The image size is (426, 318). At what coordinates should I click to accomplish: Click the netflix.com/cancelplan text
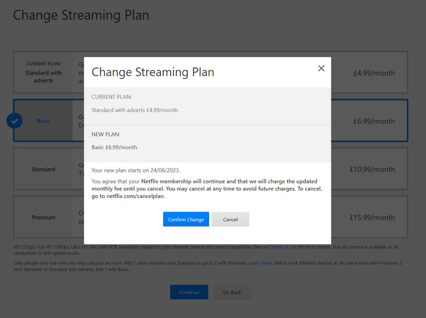coord(135,196)
